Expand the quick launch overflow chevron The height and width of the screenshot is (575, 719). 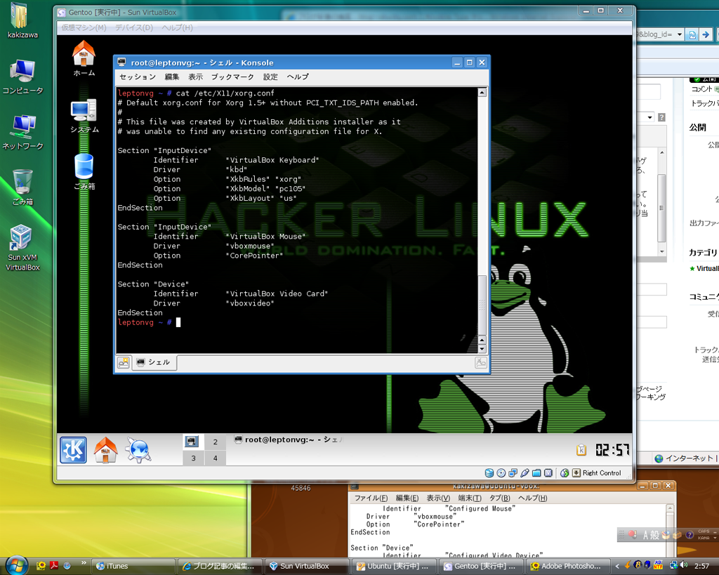(84, 563)
